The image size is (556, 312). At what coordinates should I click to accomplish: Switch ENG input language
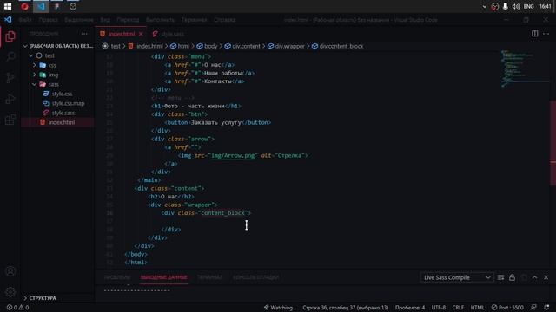pos(529,6)
